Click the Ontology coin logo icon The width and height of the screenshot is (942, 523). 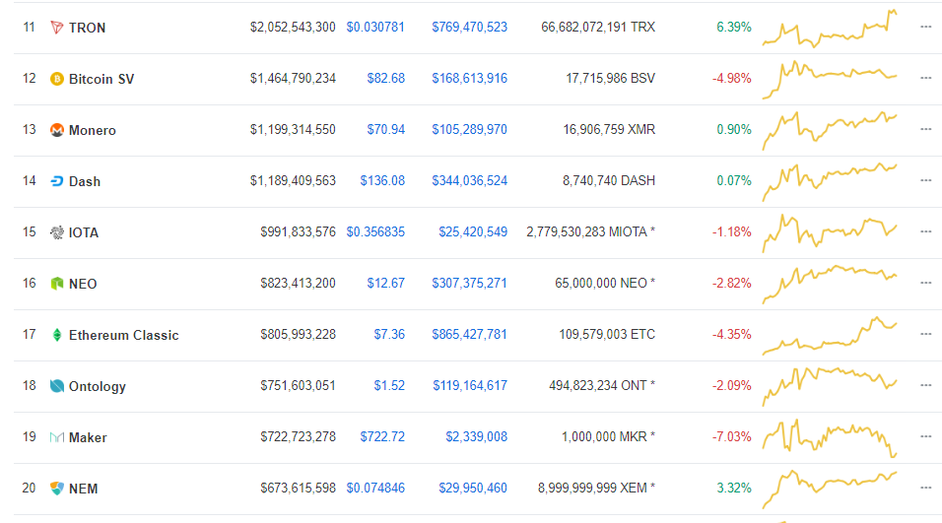tap(56, 386)
